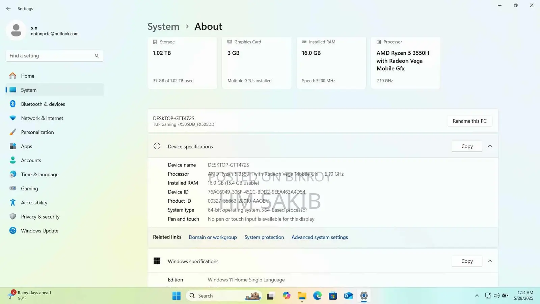Open Advanced system settings link
This screenshot has height=304, width=540.
click(x=320, y=237)
